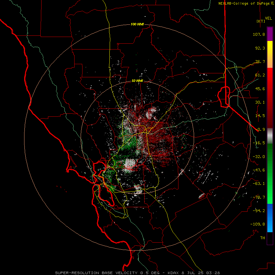Click the -0.9 velocity scale value
Image resolution: width=275 pixels, height=275 pixels.
coord(260,130)
